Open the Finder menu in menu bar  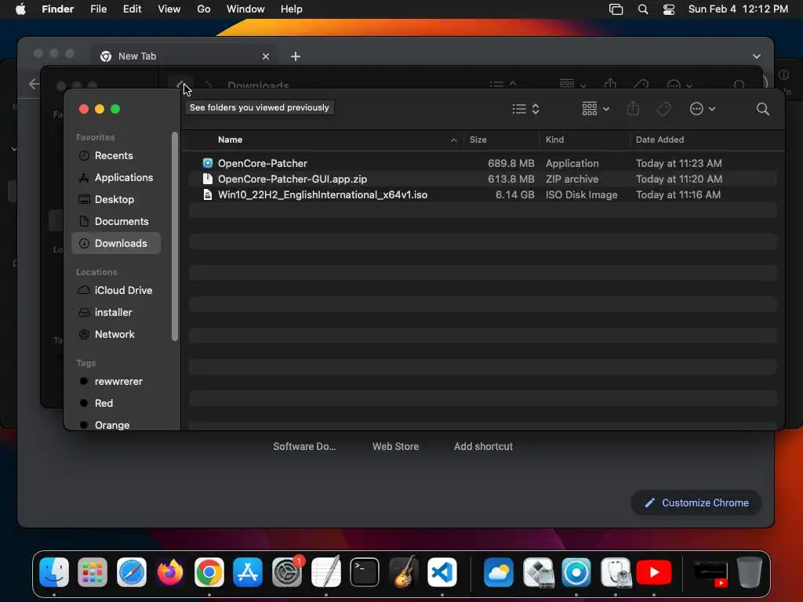tap(57, 9)
